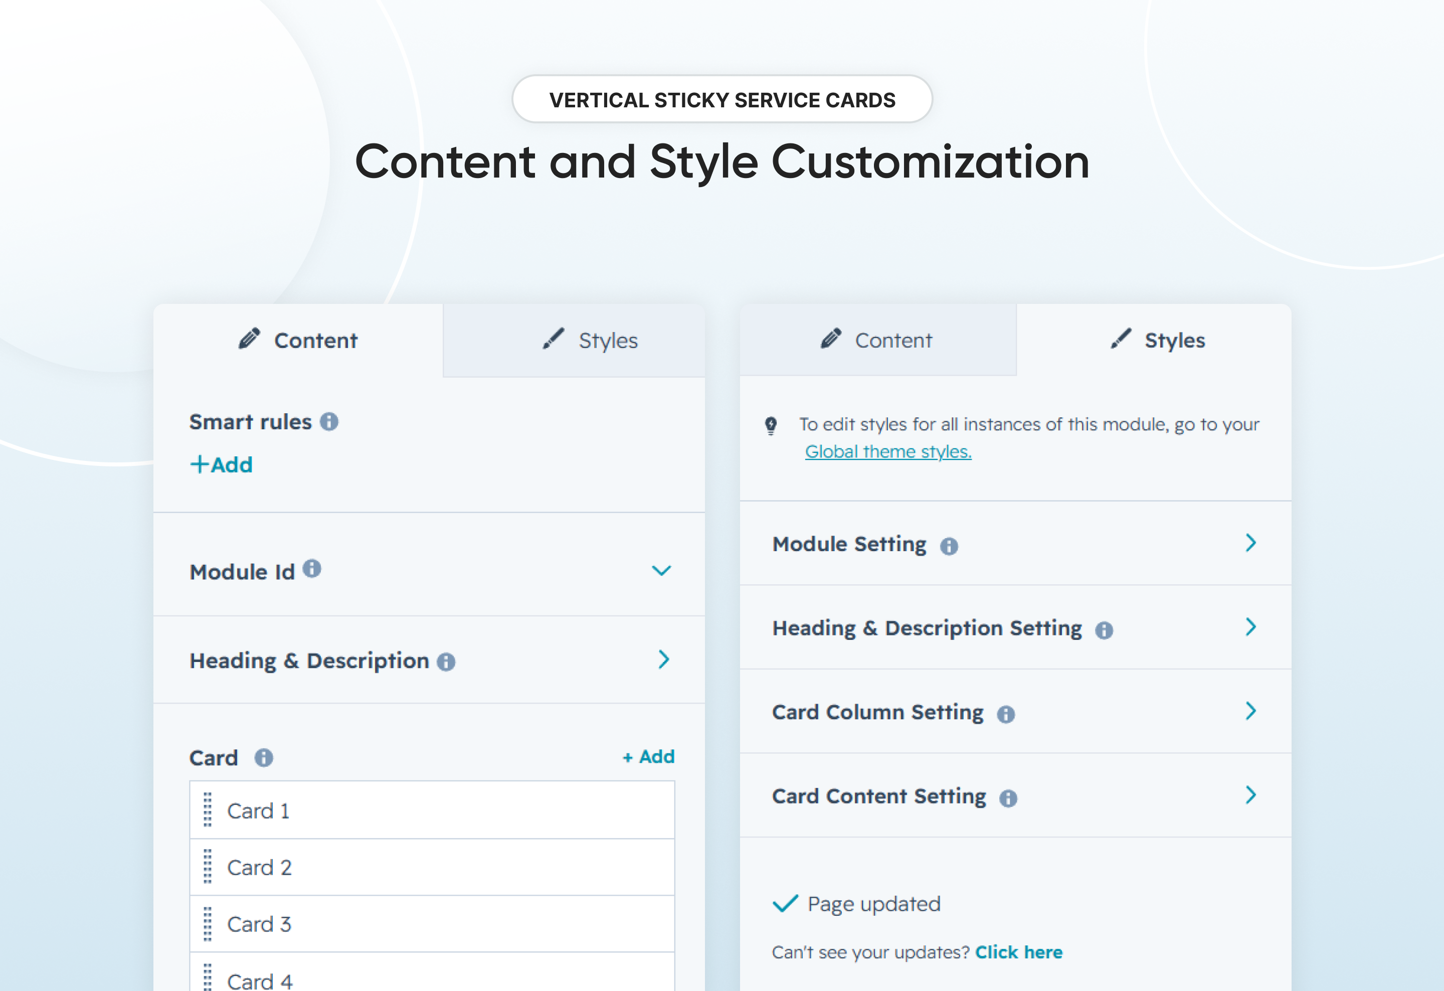Screen dimensions: 1444x991
Task: Click drag handle icon for Card 2
Action: (208, 866)
